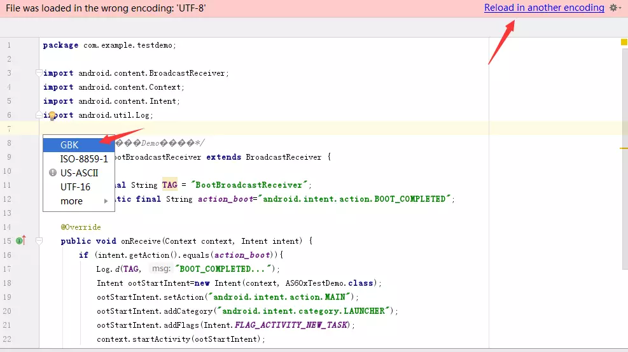Click the override gutter icon on line 15
Image resolution: width=628 pixels, height=352 pixels.
click(20, 240)
